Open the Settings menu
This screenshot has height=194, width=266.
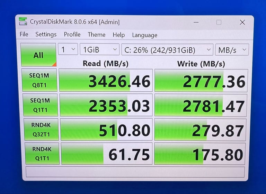(x=46, y=35)
